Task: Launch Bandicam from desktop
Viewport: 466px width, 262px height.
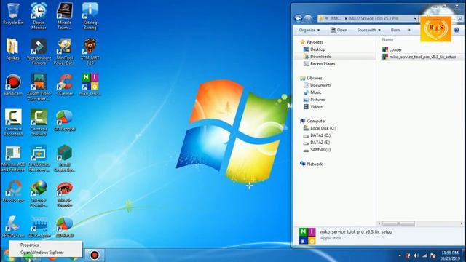Action: coord(13,85)
